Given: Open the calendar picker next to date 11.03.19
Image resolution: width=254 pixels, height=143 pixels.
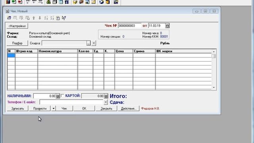Looking at the screenshot, I should click(x=167, y=25).
